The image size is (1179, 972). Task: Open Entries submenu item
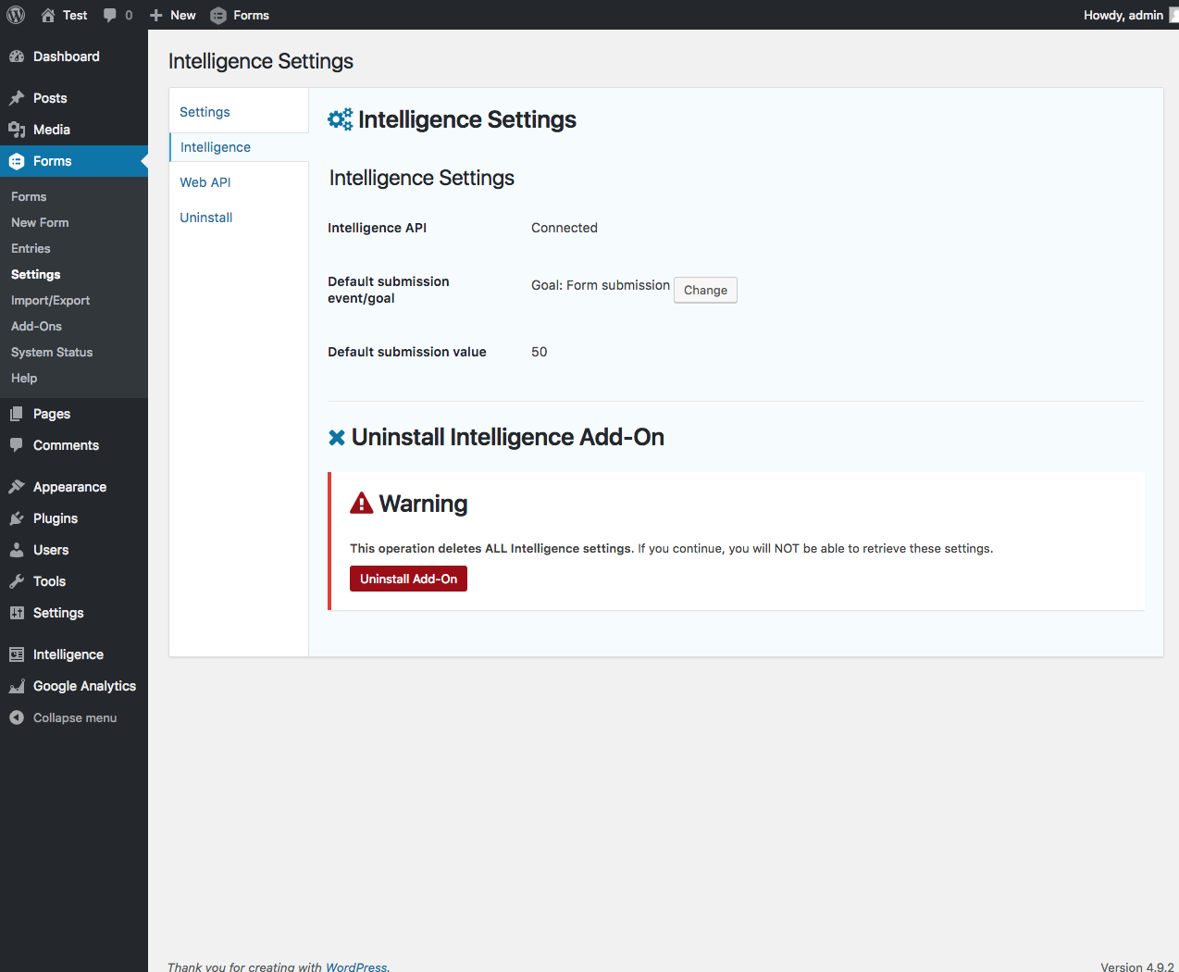[31, 248]
